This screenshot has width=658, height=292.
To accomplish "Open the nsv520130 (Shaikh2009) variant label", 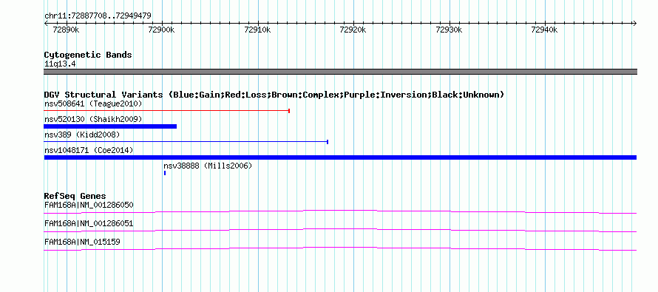I will coord(93,120).
